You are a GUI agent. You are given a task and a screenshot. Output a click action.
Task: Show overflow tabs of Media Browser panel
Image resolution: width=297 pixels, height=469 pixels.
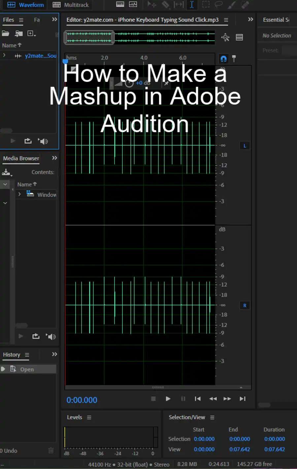[54, 158]
